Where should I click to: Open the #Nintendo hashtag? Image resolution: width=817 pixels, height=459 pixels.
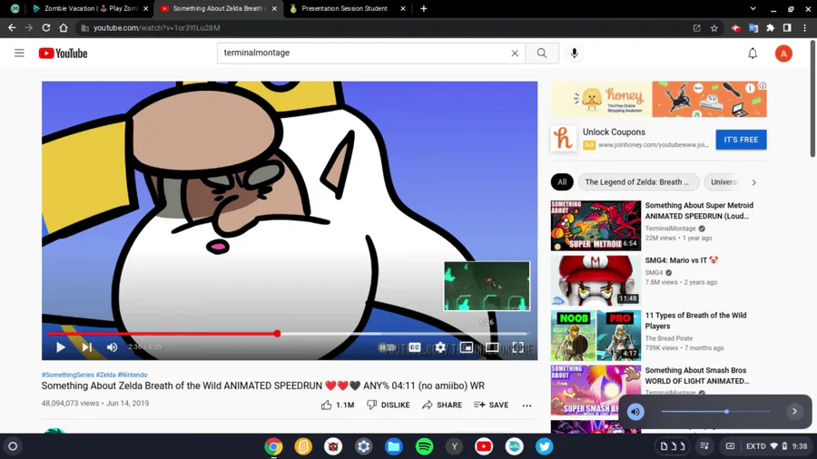(x=133, y=375)
